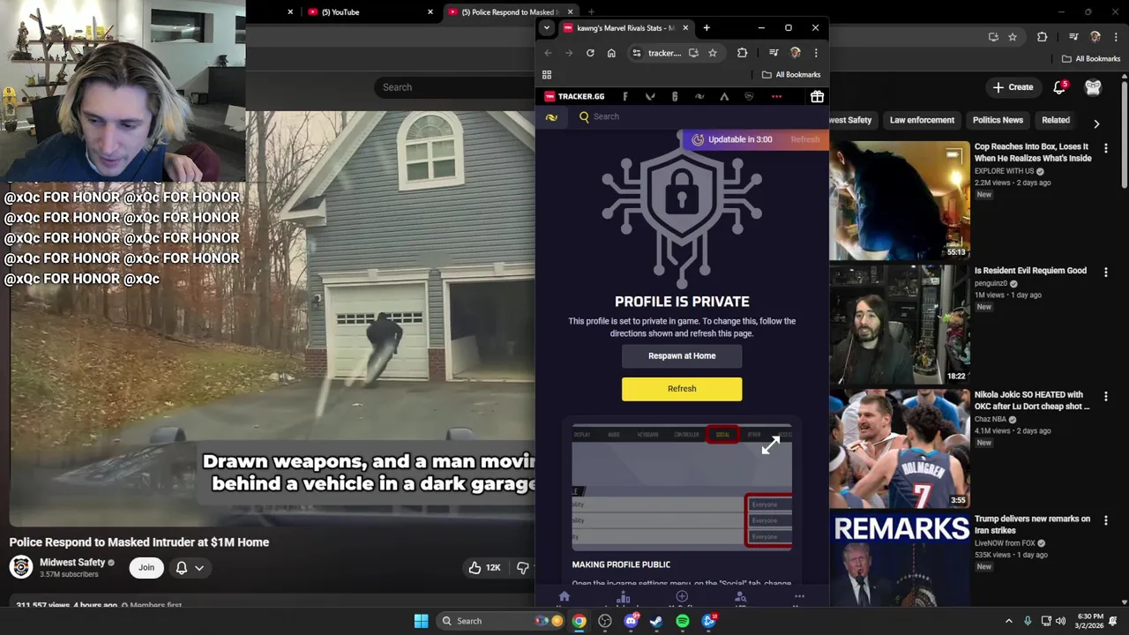This screenshot has width=1129, height=635.
Task: Open the Cop Reaches Into Box thumbnail
Action: [899, 199]
